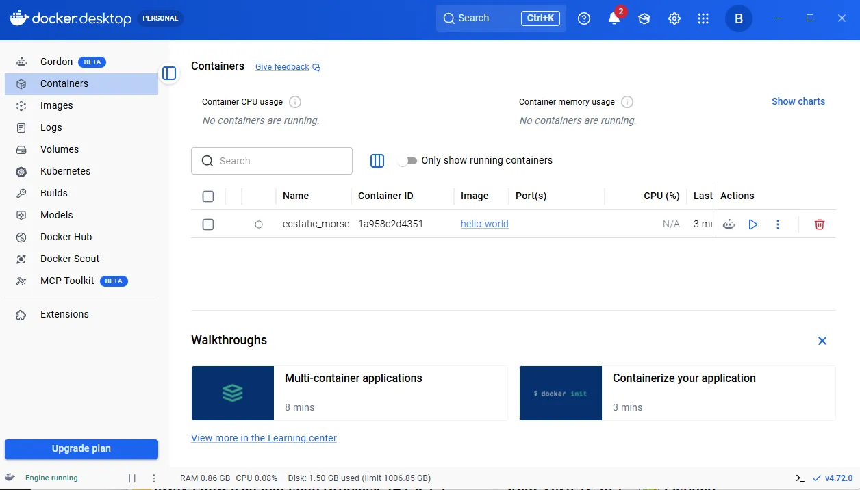
Task: Open Builds in the sidebar
Action: tap(81, 193)
